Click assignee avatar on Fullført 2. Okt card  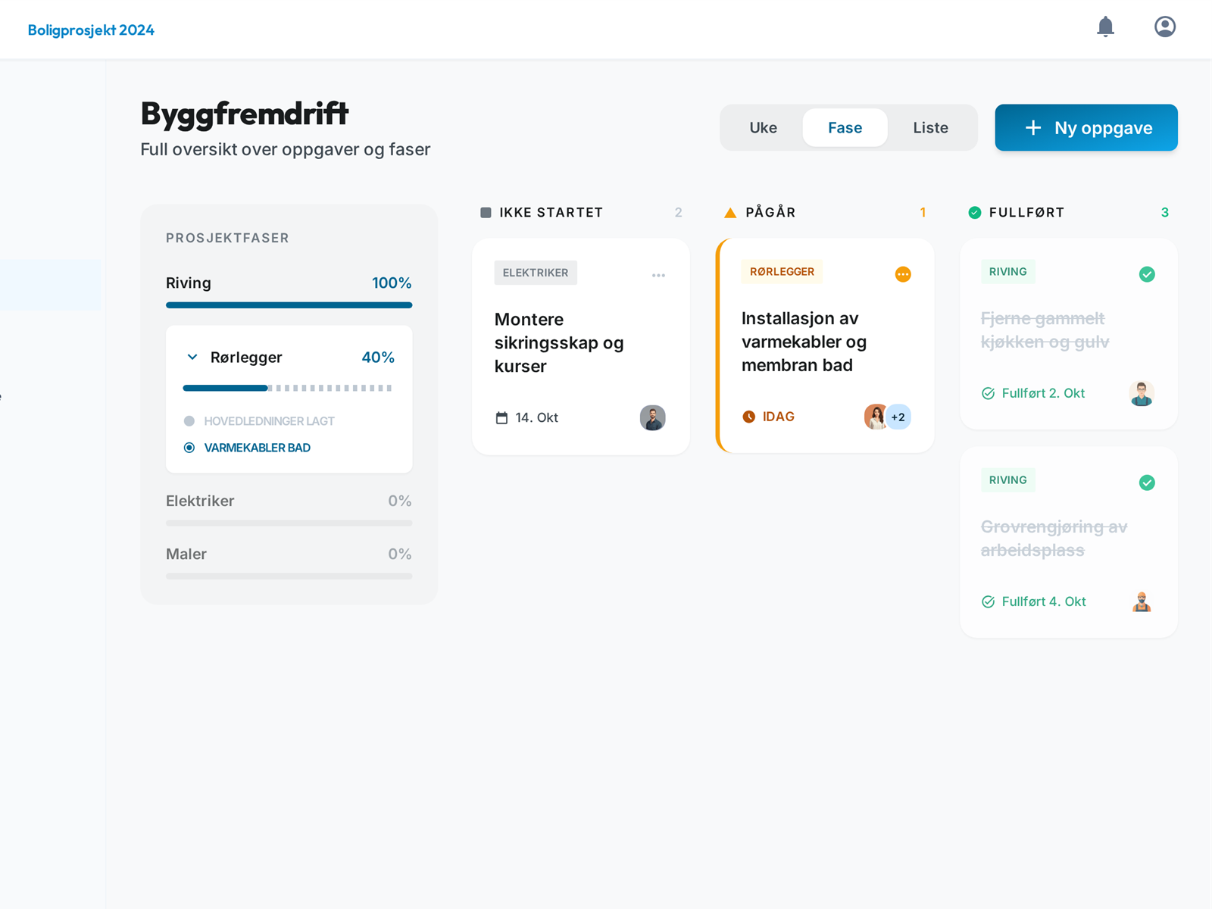pyautogui.click(x=1142, y=393)
